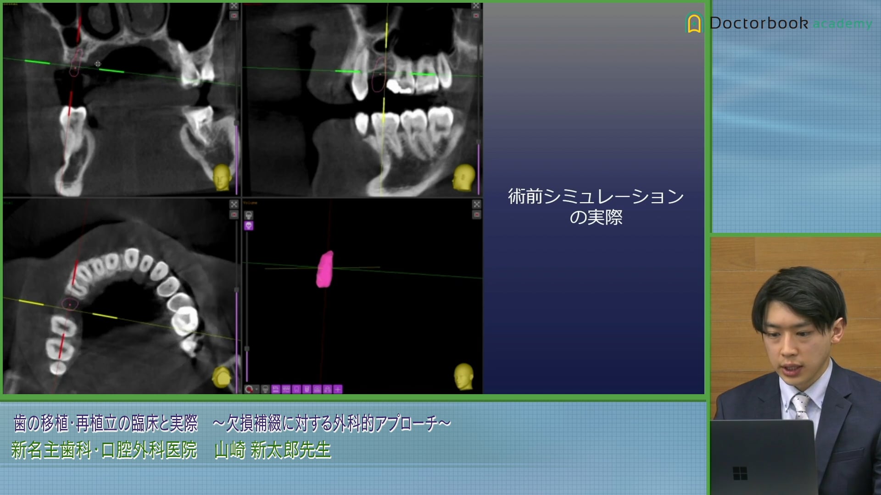Select the gray skull rendering icon in Volume pane
Viewport: 881px width, 495px height.
[x=249, y=215]
